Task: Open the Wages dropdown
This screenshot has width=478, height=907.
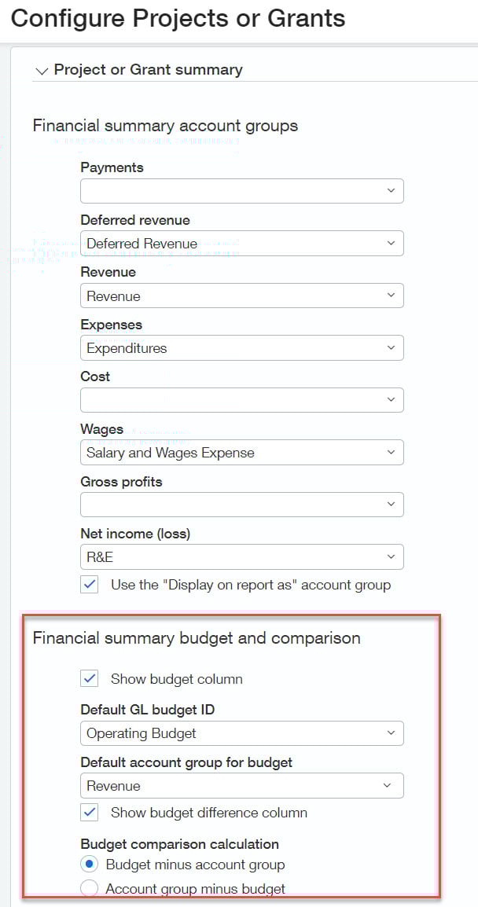Action: (241, 453)
